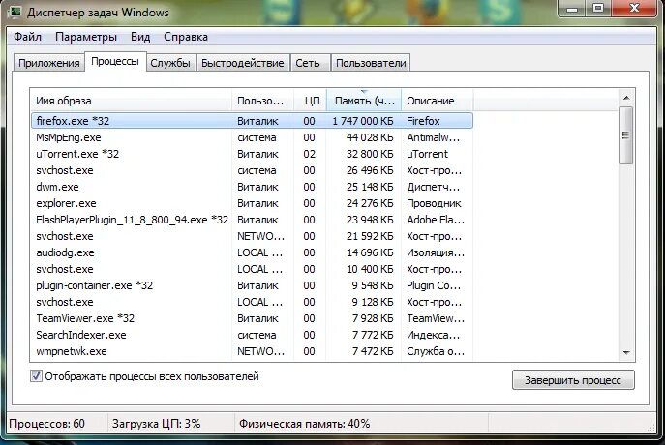Image resolution: width=665 pixels, height=445 pixels.
Task: Click Завершить процесс button
Action: pos(573,380)
